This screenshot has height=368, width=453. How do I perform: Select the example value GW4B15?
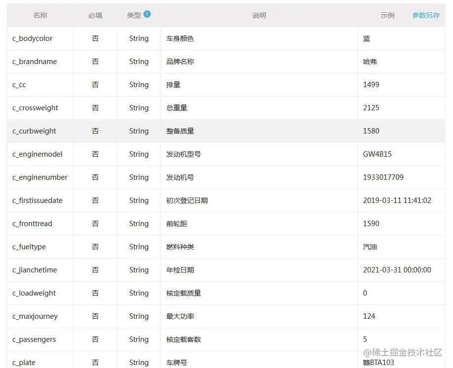click(x=377, y=154)
